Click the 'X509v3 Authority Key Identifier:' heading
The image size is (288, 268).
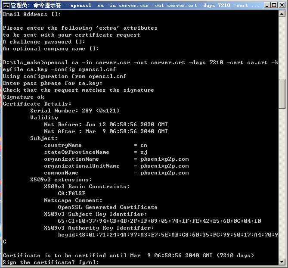tap(99, 228)
